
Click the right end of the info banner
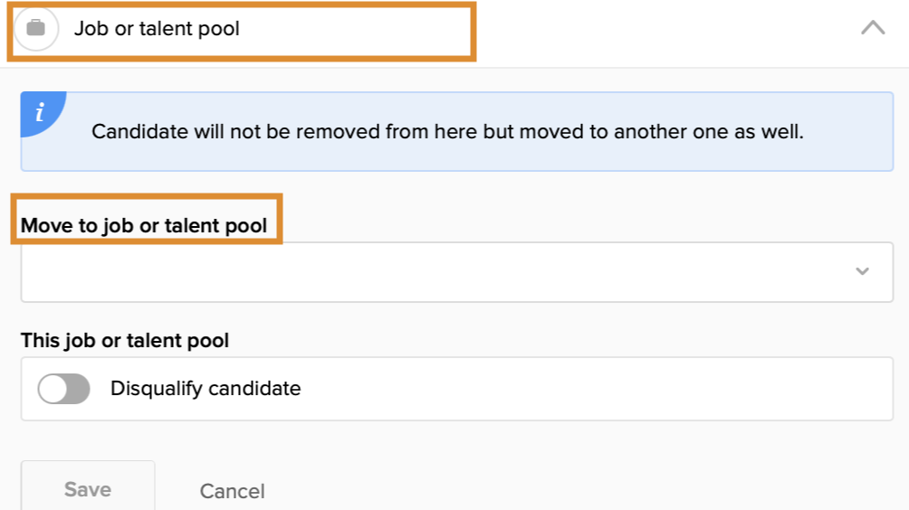[860, 132]
